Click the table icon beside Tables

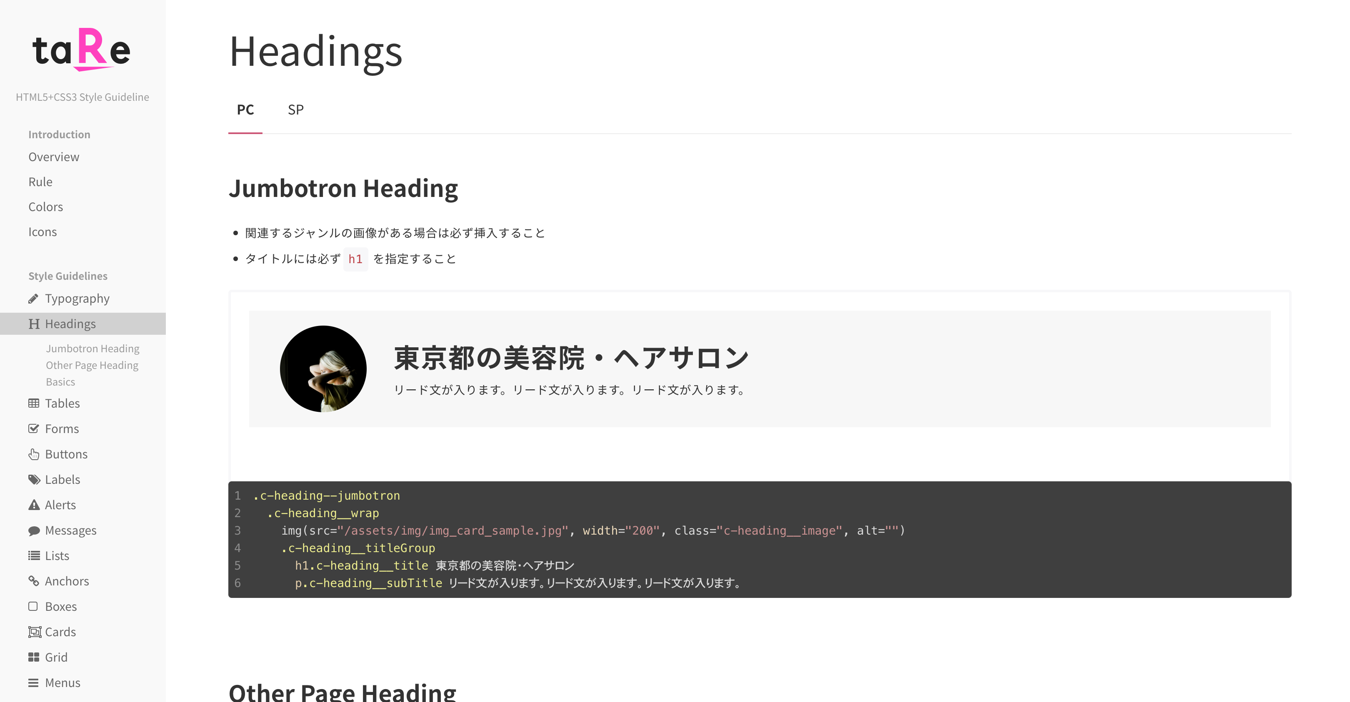tap(33, 403)
